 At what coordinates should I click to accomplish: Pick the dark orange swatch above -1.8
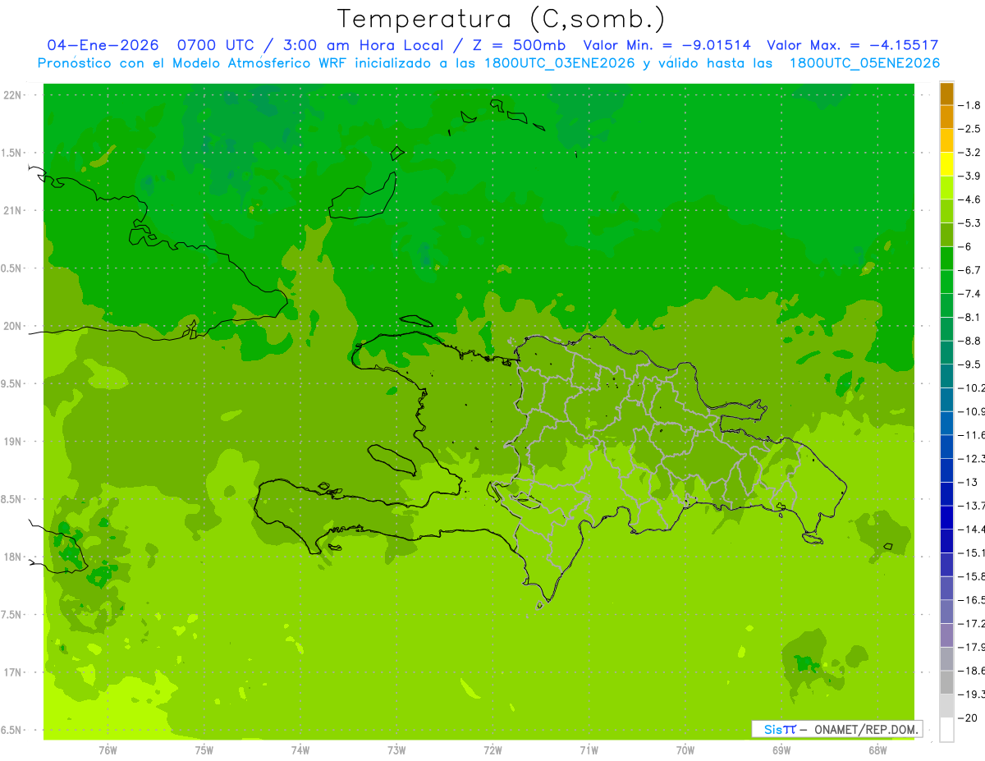click(x=946, y=94)
